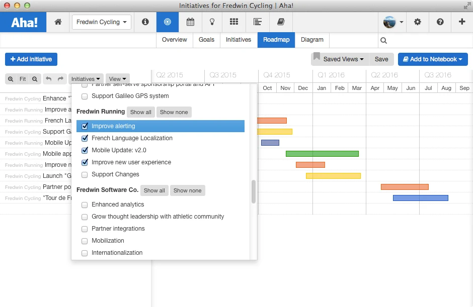Open the Initiatives filter dropdown

point(86,79)
